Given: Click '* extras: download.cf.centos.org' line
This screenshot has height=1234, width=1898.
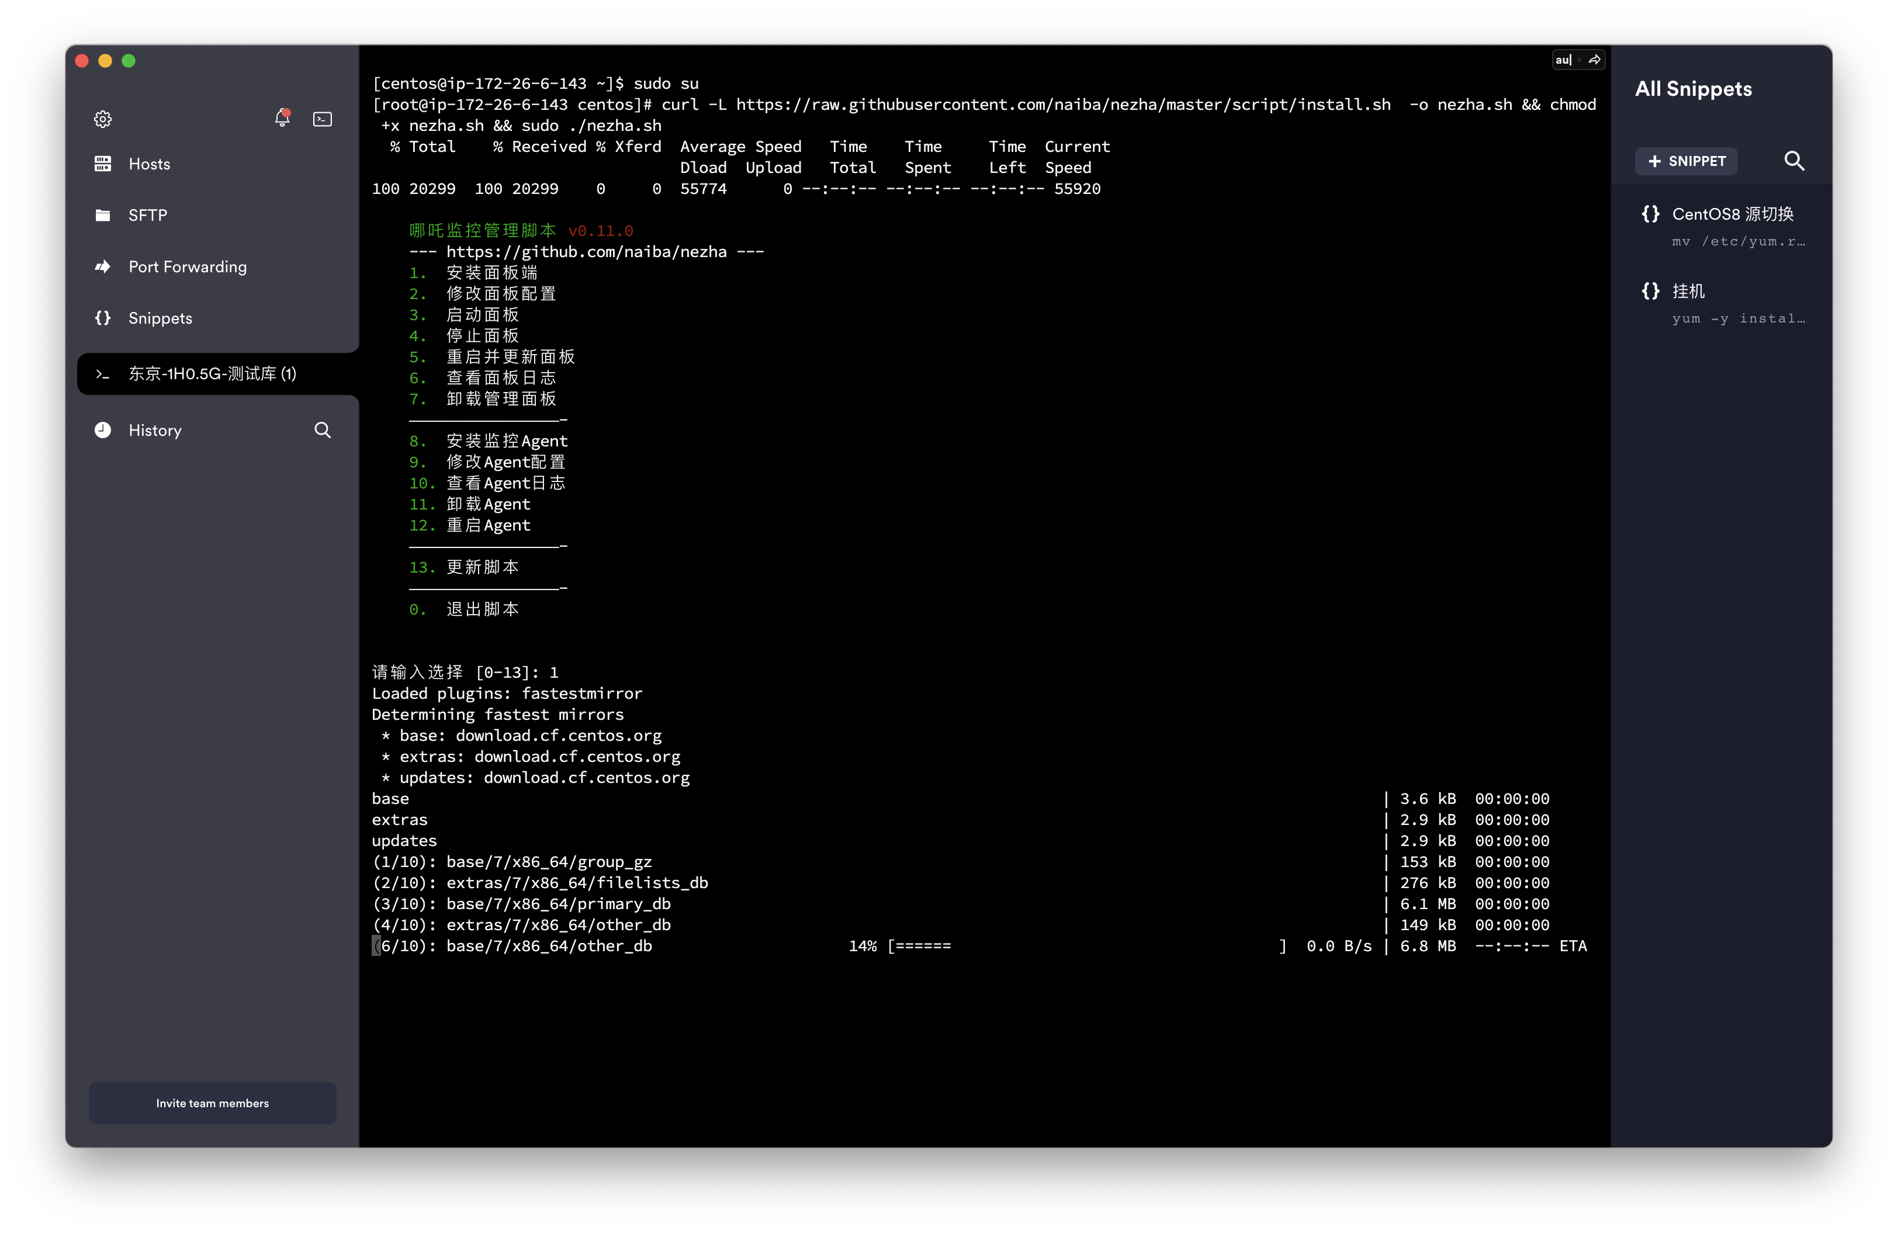Looking at the screenshot, I should pyautogui.click(x=531, y=757).
